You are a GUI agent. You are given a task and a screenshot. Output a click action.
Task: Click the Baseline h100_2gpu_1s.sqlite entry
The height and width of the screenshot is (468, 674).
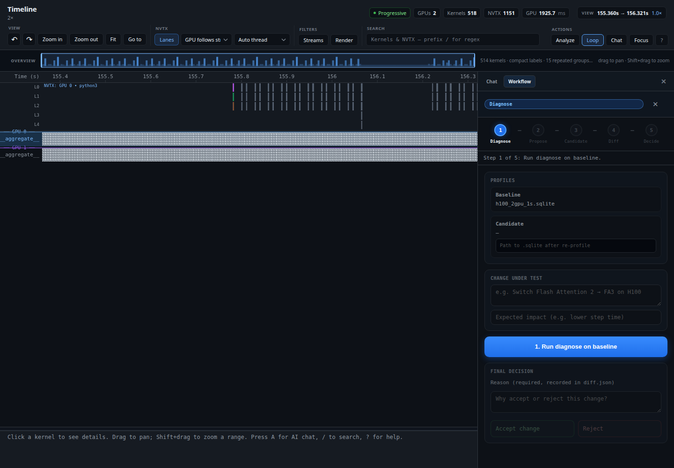click(x=576, y=199)
